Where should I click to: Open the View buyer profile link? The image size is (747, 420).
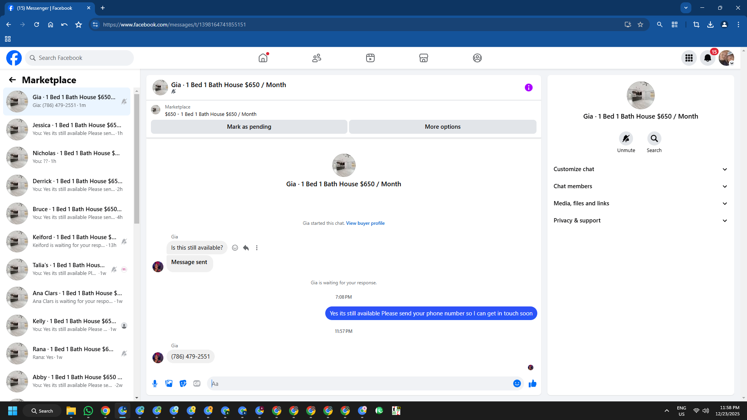pyautogui.click(x=365, y=223)
